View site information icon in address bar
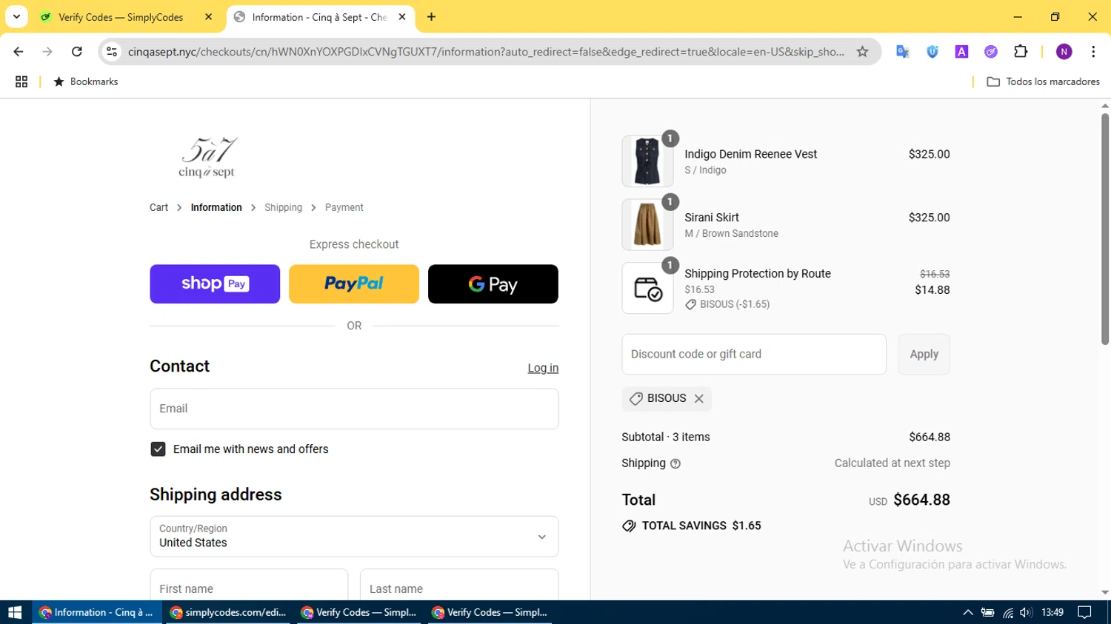Image resolution: width=1111 pixels, height=624 pixels. pos(112,52)
